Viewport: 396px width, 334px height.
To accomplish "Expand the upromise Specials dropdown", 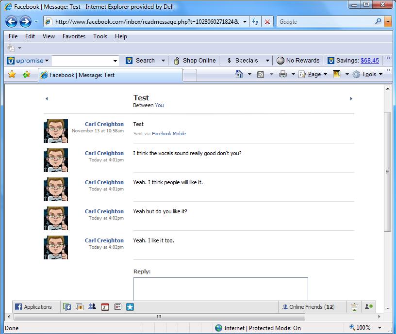I will point(267,61).
